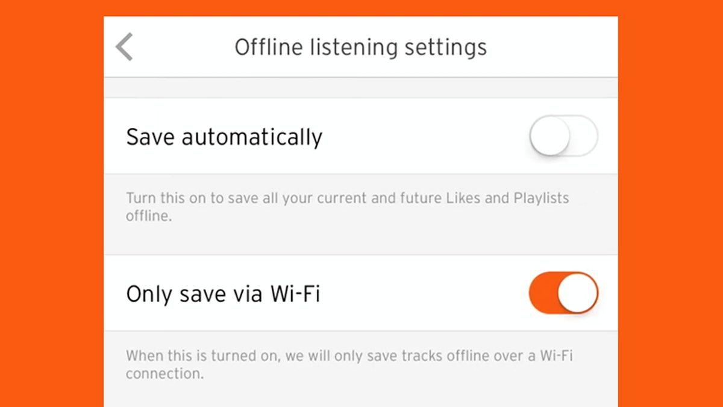Click the Wi-Fi connection explanation text
Viewport: 723px width, 407px height.
click(349, 365)
